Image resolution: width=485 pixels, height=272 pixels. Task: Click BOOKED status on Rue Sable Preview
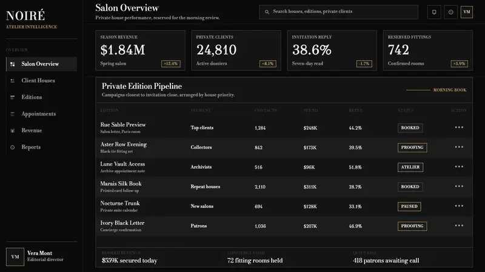tap(410, 128)
